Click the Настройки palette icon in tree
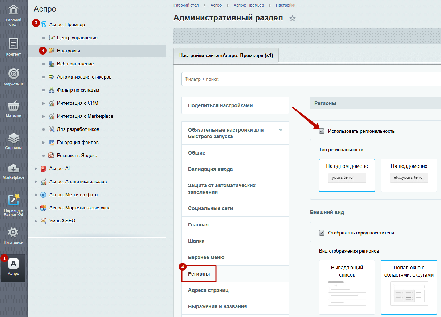Image resolution: width=441 pixels, height=317 pixels. tap(51, 51)
